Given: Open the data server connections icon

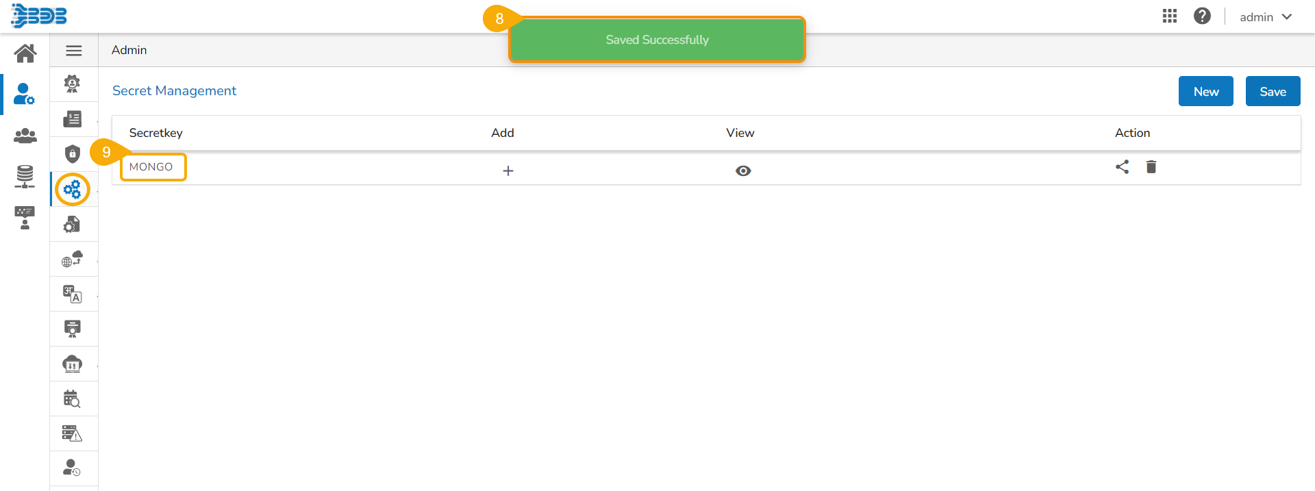Looking at the screenshot, I should coord(25,177).
